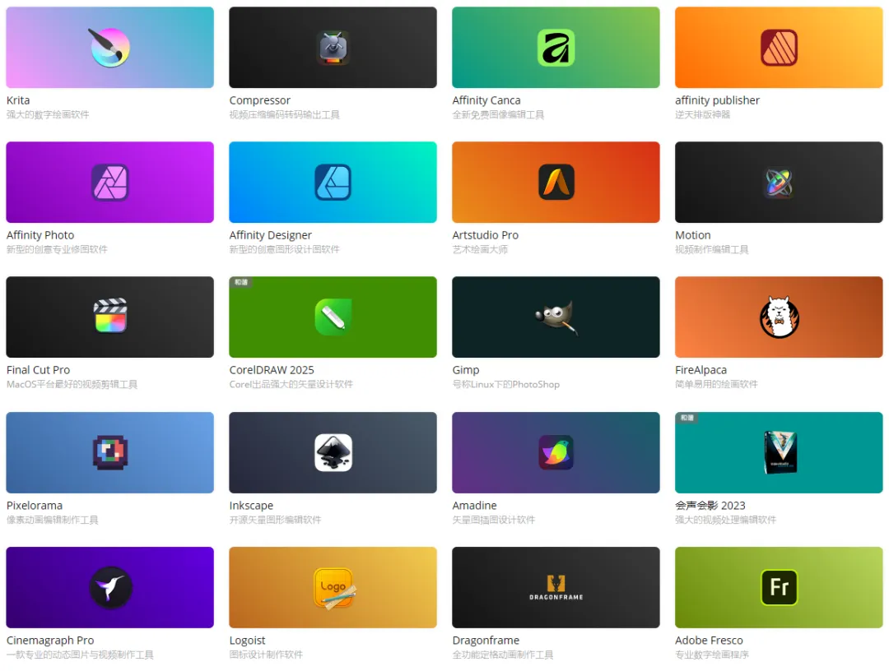Open the Gimp title link
The height and width of the screenshot is (671, 889).
point(465,370)
